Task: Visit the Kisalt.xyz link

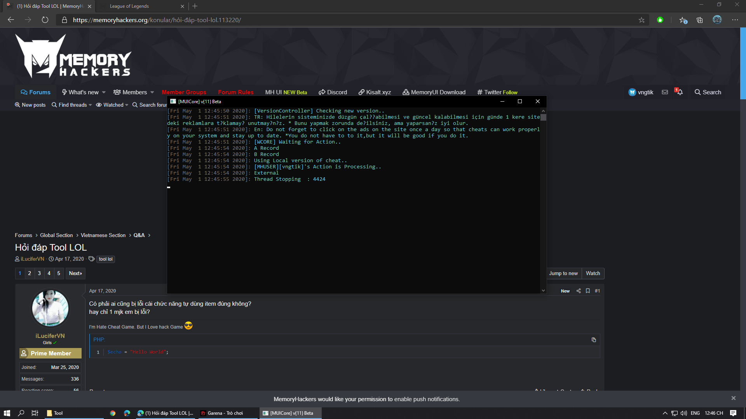Action: pos(375,92)
